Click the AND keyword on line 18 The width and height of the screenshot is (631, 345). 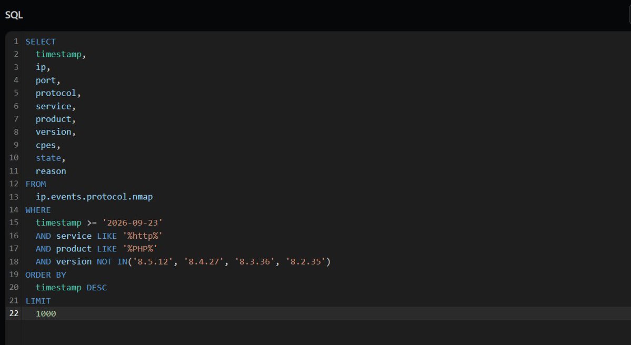[x=43, y=261]
